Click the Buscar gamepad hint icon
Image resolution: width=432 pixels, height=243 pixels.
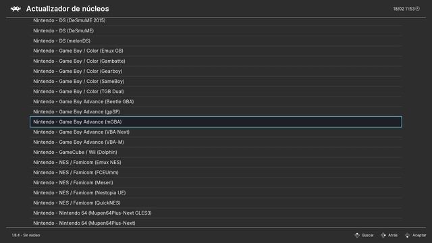point(357,235)
